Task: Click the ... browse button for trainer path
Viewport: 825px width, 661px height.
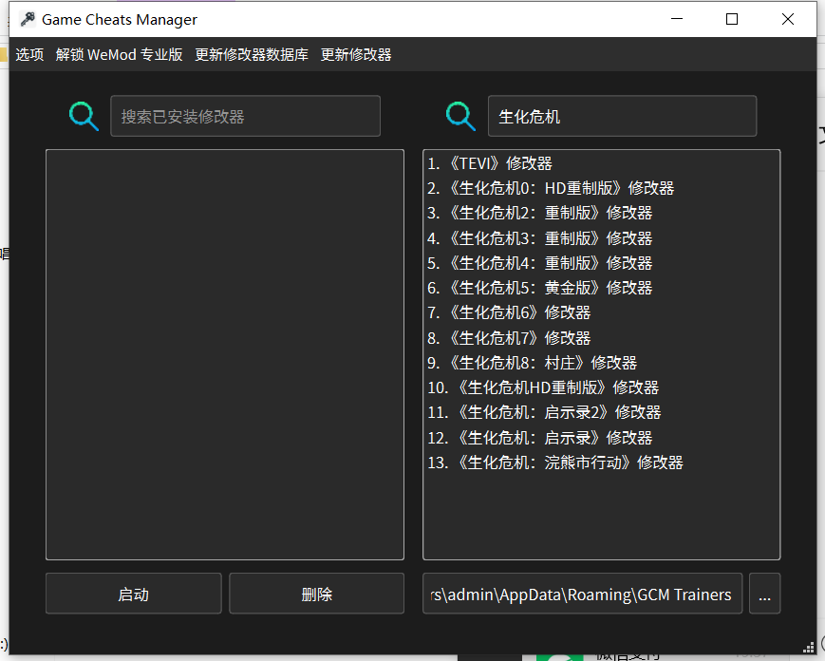Action: coord(764,593)
